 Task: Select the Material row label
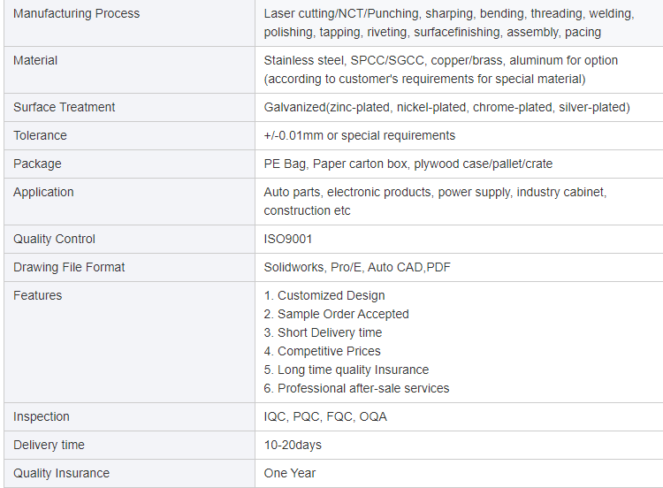pyautogui.click(x=35, y=60)
